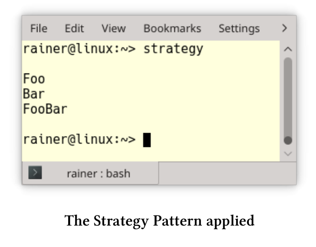
Task: Click the 'The Strategy Pattern applied' caption
Action: 159,221
